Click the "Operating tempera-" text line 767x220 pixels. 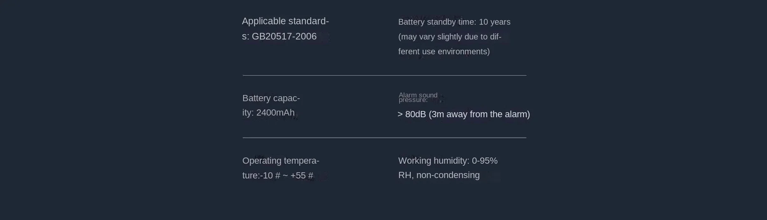pos(281,161)
